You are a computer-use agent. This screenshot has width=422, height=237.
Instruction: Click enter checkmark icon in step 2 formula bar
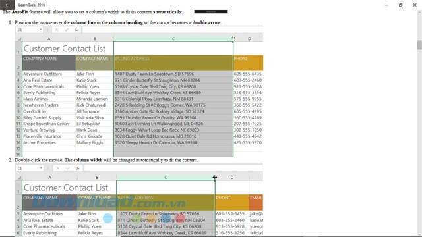point(68,169)
